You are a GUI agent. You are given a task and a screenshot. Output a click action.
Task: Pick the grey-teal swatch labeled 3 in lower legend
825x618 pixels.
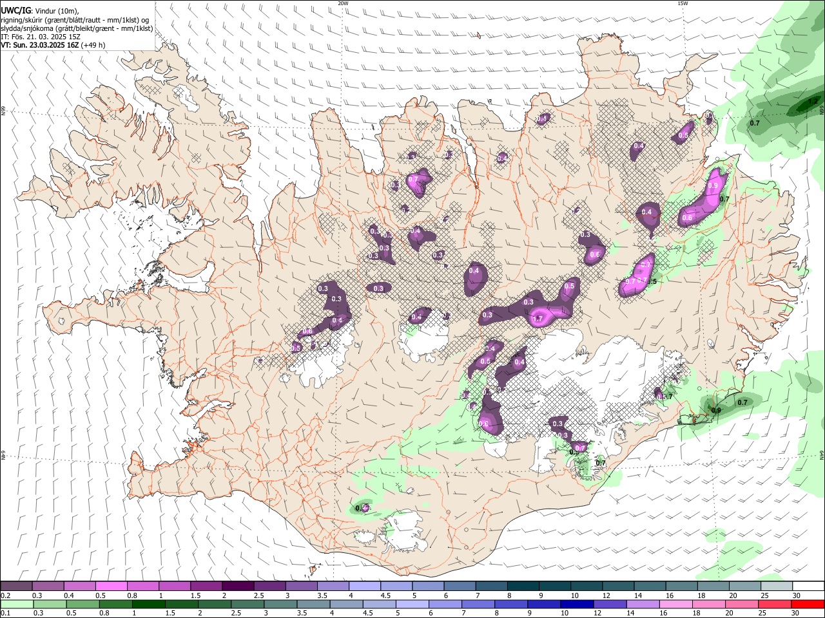(x=280, y=604)
